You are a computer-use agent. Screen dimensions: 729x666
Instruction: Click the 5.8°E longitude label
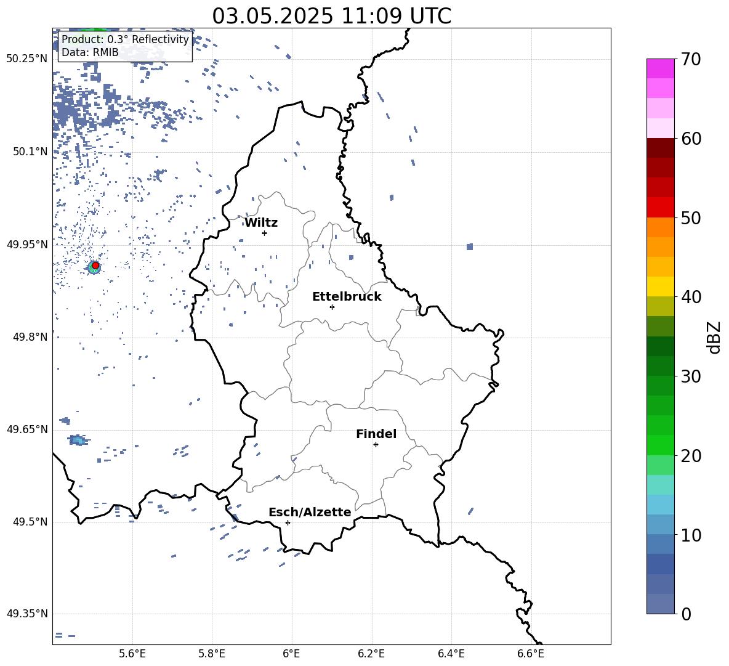click(x=212, y=654)
